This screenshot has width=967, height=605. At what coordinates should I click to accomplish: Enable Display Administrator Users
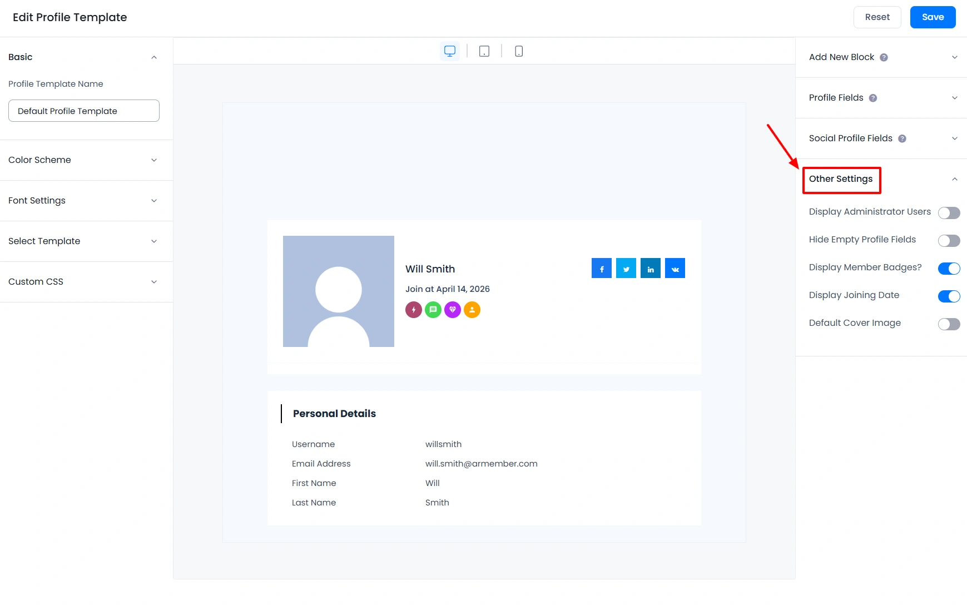coord(949,212)
